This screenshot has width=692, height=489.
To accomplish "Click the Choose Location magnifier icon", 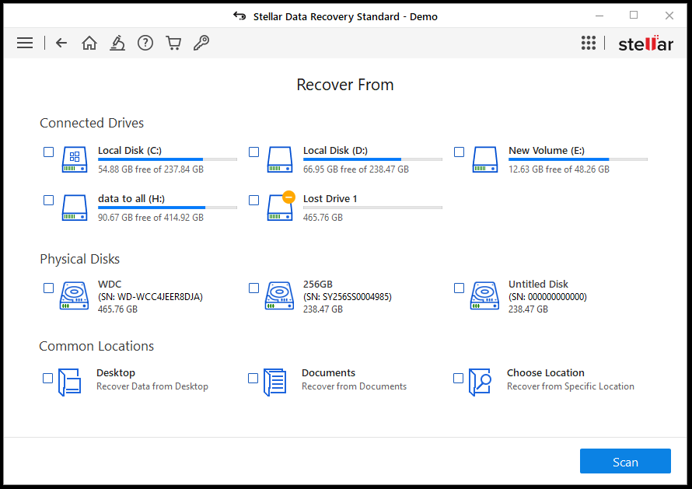I will (481, 382).
